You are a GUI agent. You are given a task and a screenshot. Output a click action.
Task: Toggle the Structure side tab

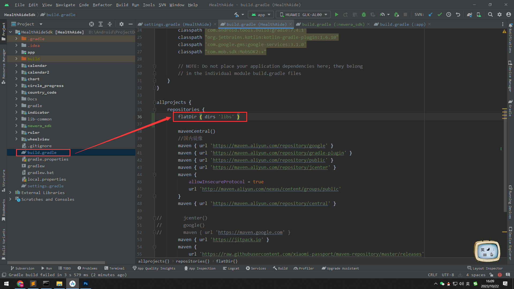3,181
